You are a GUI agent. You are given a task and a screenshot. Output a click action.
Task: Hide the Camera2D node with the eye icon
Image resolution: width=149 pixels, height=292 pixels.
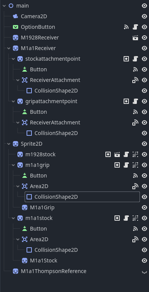tap(144, 16)
